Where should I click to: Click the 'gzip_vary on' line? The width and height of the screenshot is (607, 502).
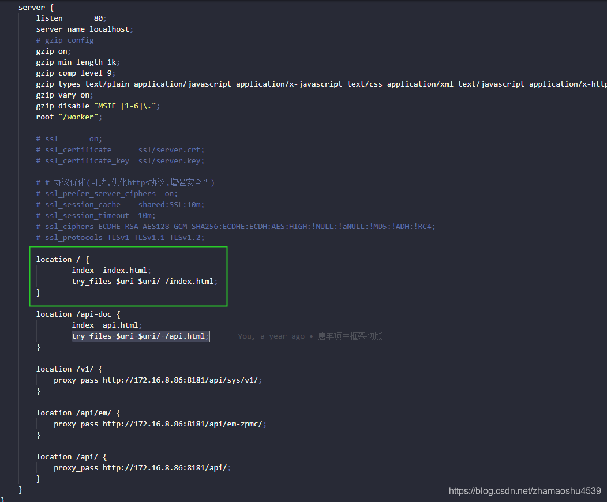65,95
